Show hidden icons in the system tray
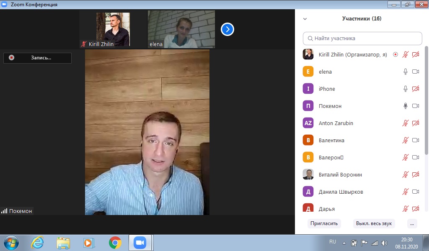 click(344, 243)
